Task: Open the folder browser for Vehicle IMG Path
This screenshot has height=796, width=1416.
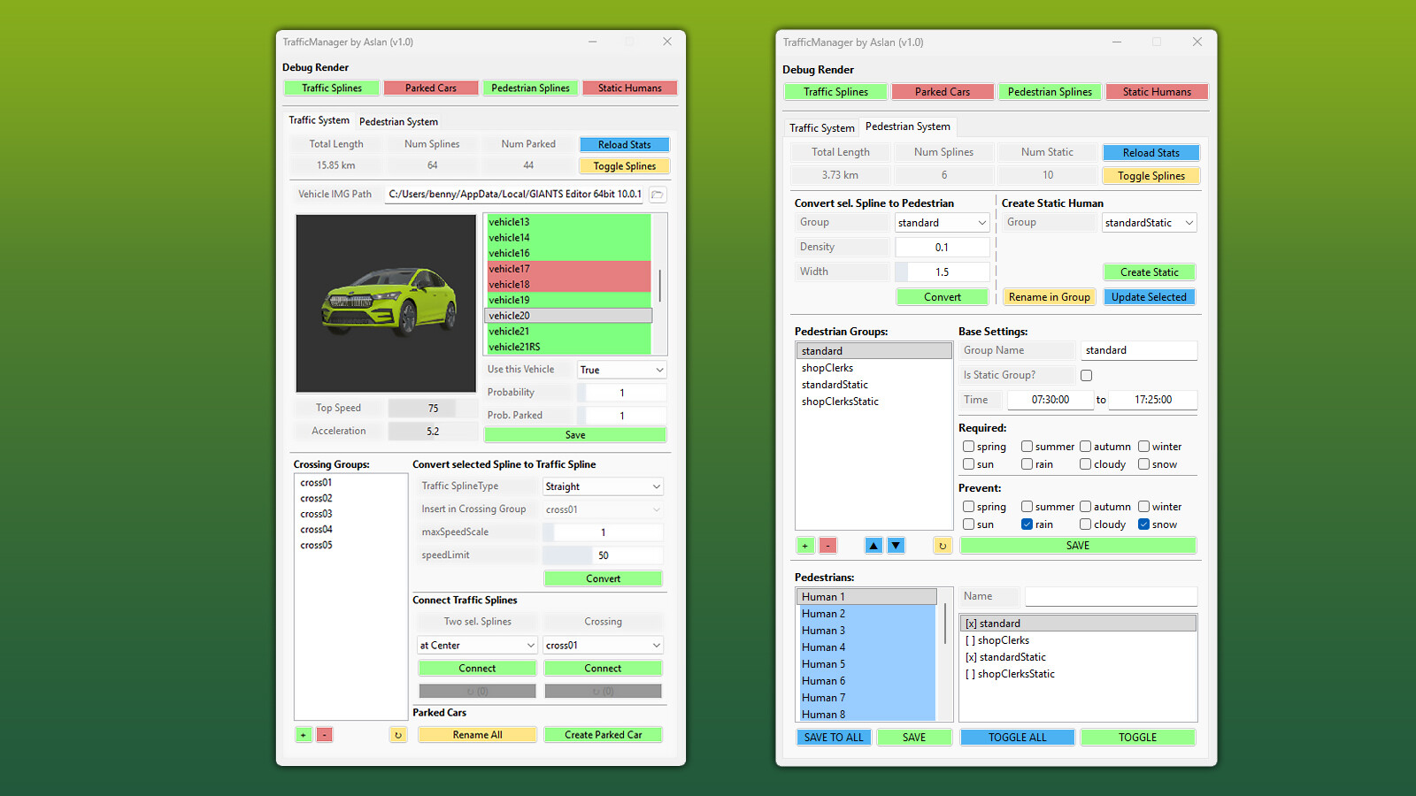Action: click(x=657, y=195)
